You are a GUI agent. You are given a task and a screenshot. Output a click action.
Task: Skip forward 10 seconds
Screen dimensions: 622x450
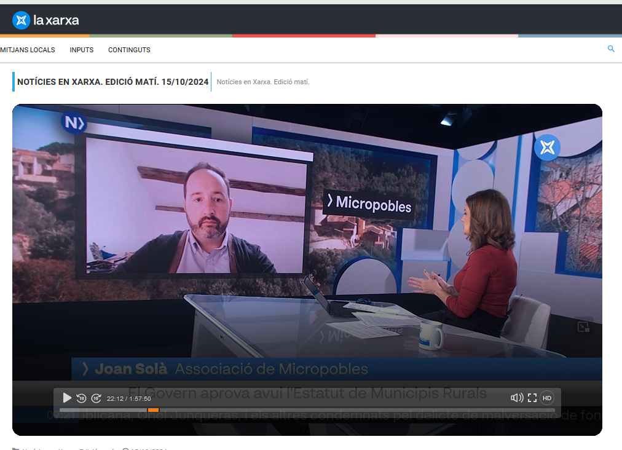click(x=96, y=398)
